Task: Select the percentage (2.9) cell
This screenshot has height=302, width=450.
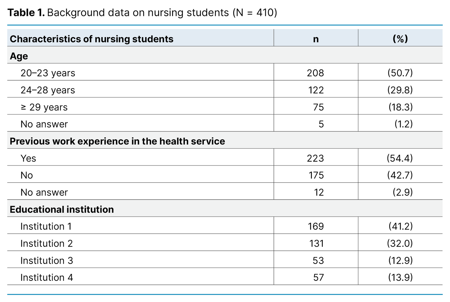Action: click(402, 193)
